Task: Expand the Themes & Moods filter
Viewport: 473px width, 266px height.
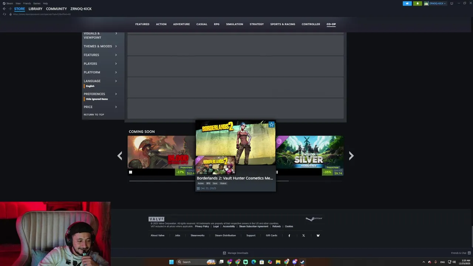Action: 100,46
